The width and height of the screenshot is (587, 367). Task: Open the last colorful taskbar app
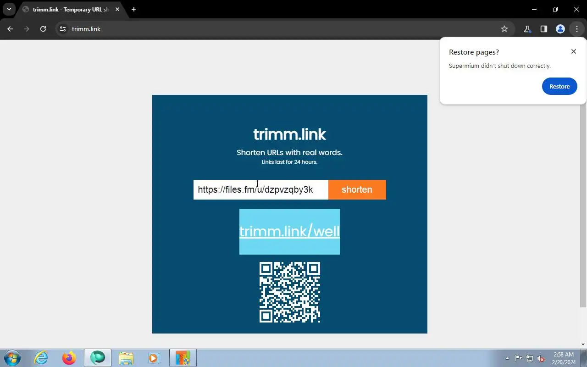[183, 358]
